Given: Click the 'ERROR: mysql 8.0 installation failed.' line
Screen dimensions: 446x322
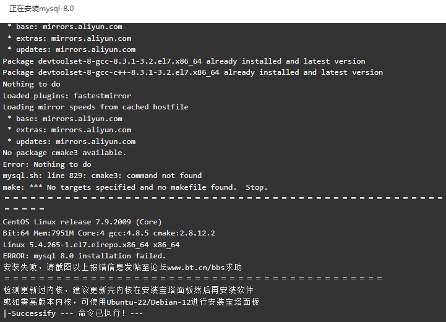Looking at the screenshot, I should [x=85, y=256].
